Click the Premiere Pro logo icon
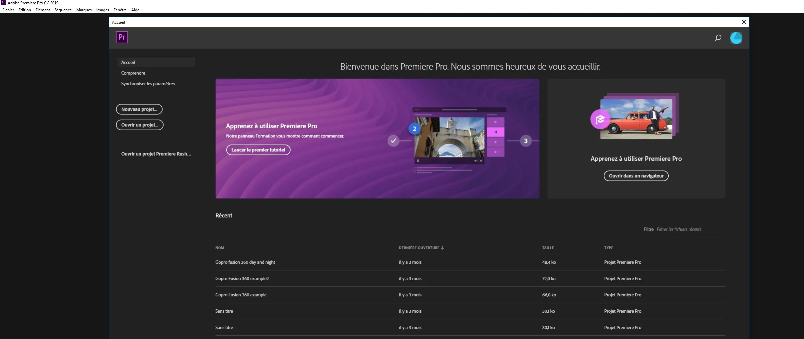The width and height of the screenshot is (804, 339). (x=122, y=37)
